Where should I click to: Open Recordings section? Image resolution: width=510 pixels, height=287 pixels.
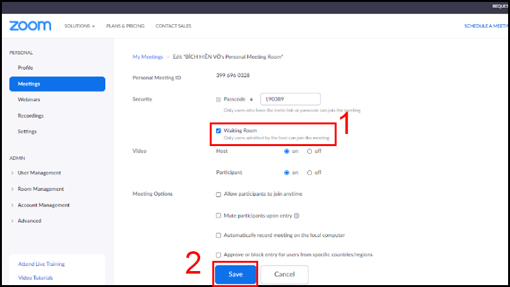point(31,116)
